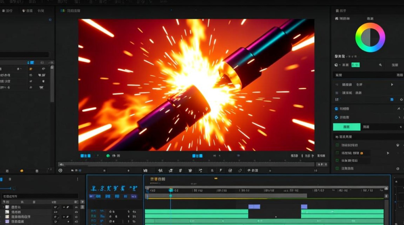Click the green highlighted button in the right panel
404x225 pixels.
[347, 127]
